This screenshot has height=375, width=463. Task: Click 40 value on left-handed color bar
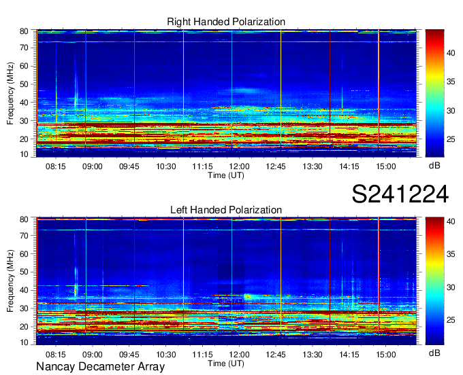pos(451,221)
